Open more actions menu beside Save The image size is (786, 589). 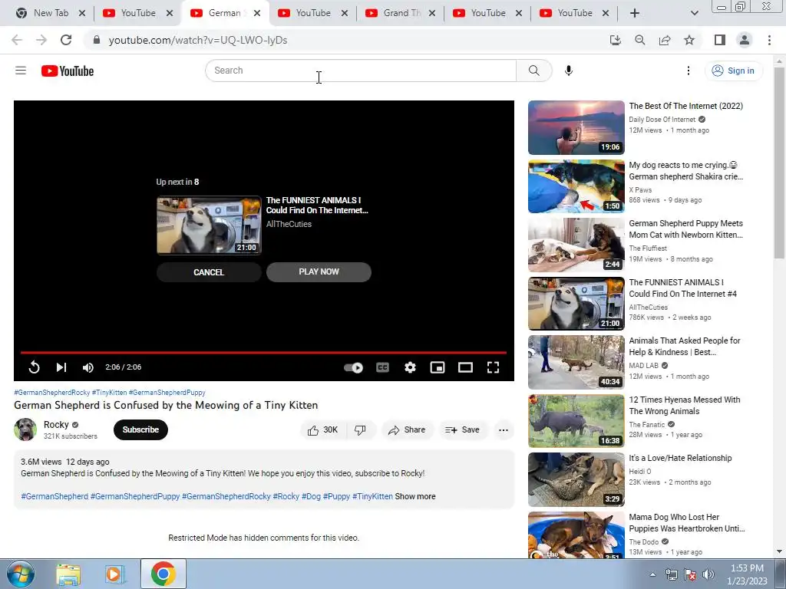(504, 429)
